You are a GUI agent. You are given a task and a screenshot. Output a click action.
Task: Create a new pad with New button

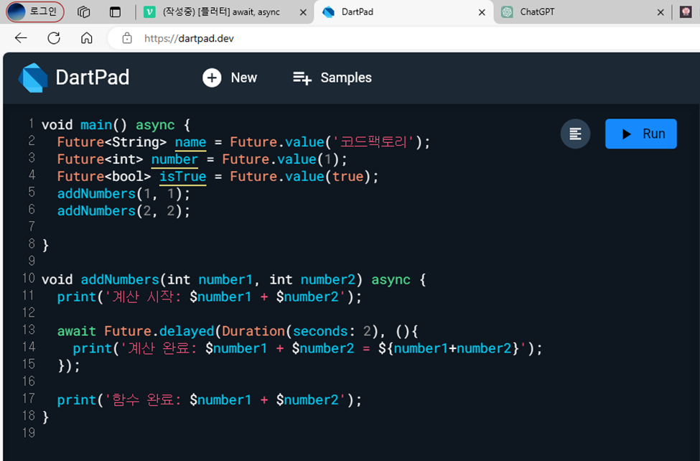coord(230,78)
